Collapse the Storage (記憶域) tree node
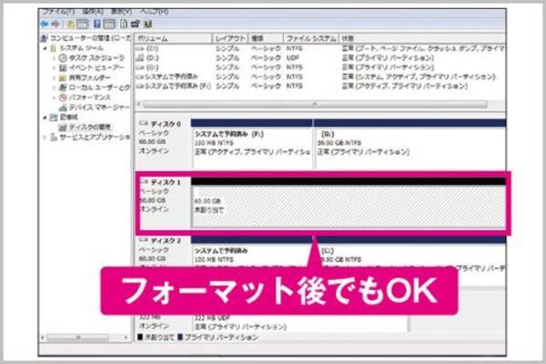Viewport: 546px width, 364px height. (x=47, y=117)
